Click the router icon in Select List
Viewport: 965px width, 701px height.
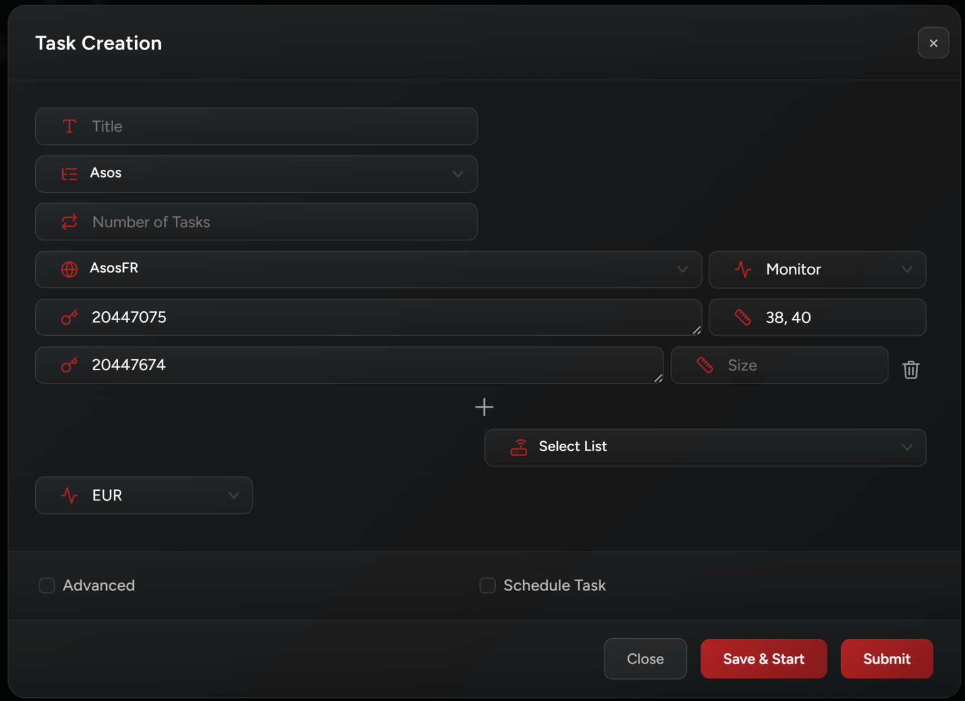[x=518, y=447]
